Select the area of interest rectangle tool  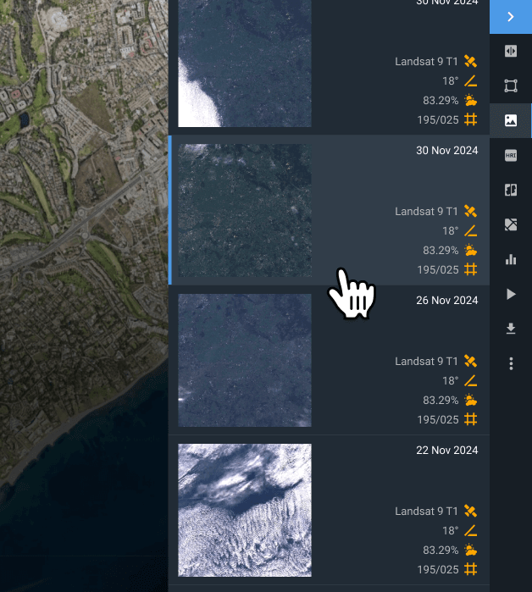(511, 86)
